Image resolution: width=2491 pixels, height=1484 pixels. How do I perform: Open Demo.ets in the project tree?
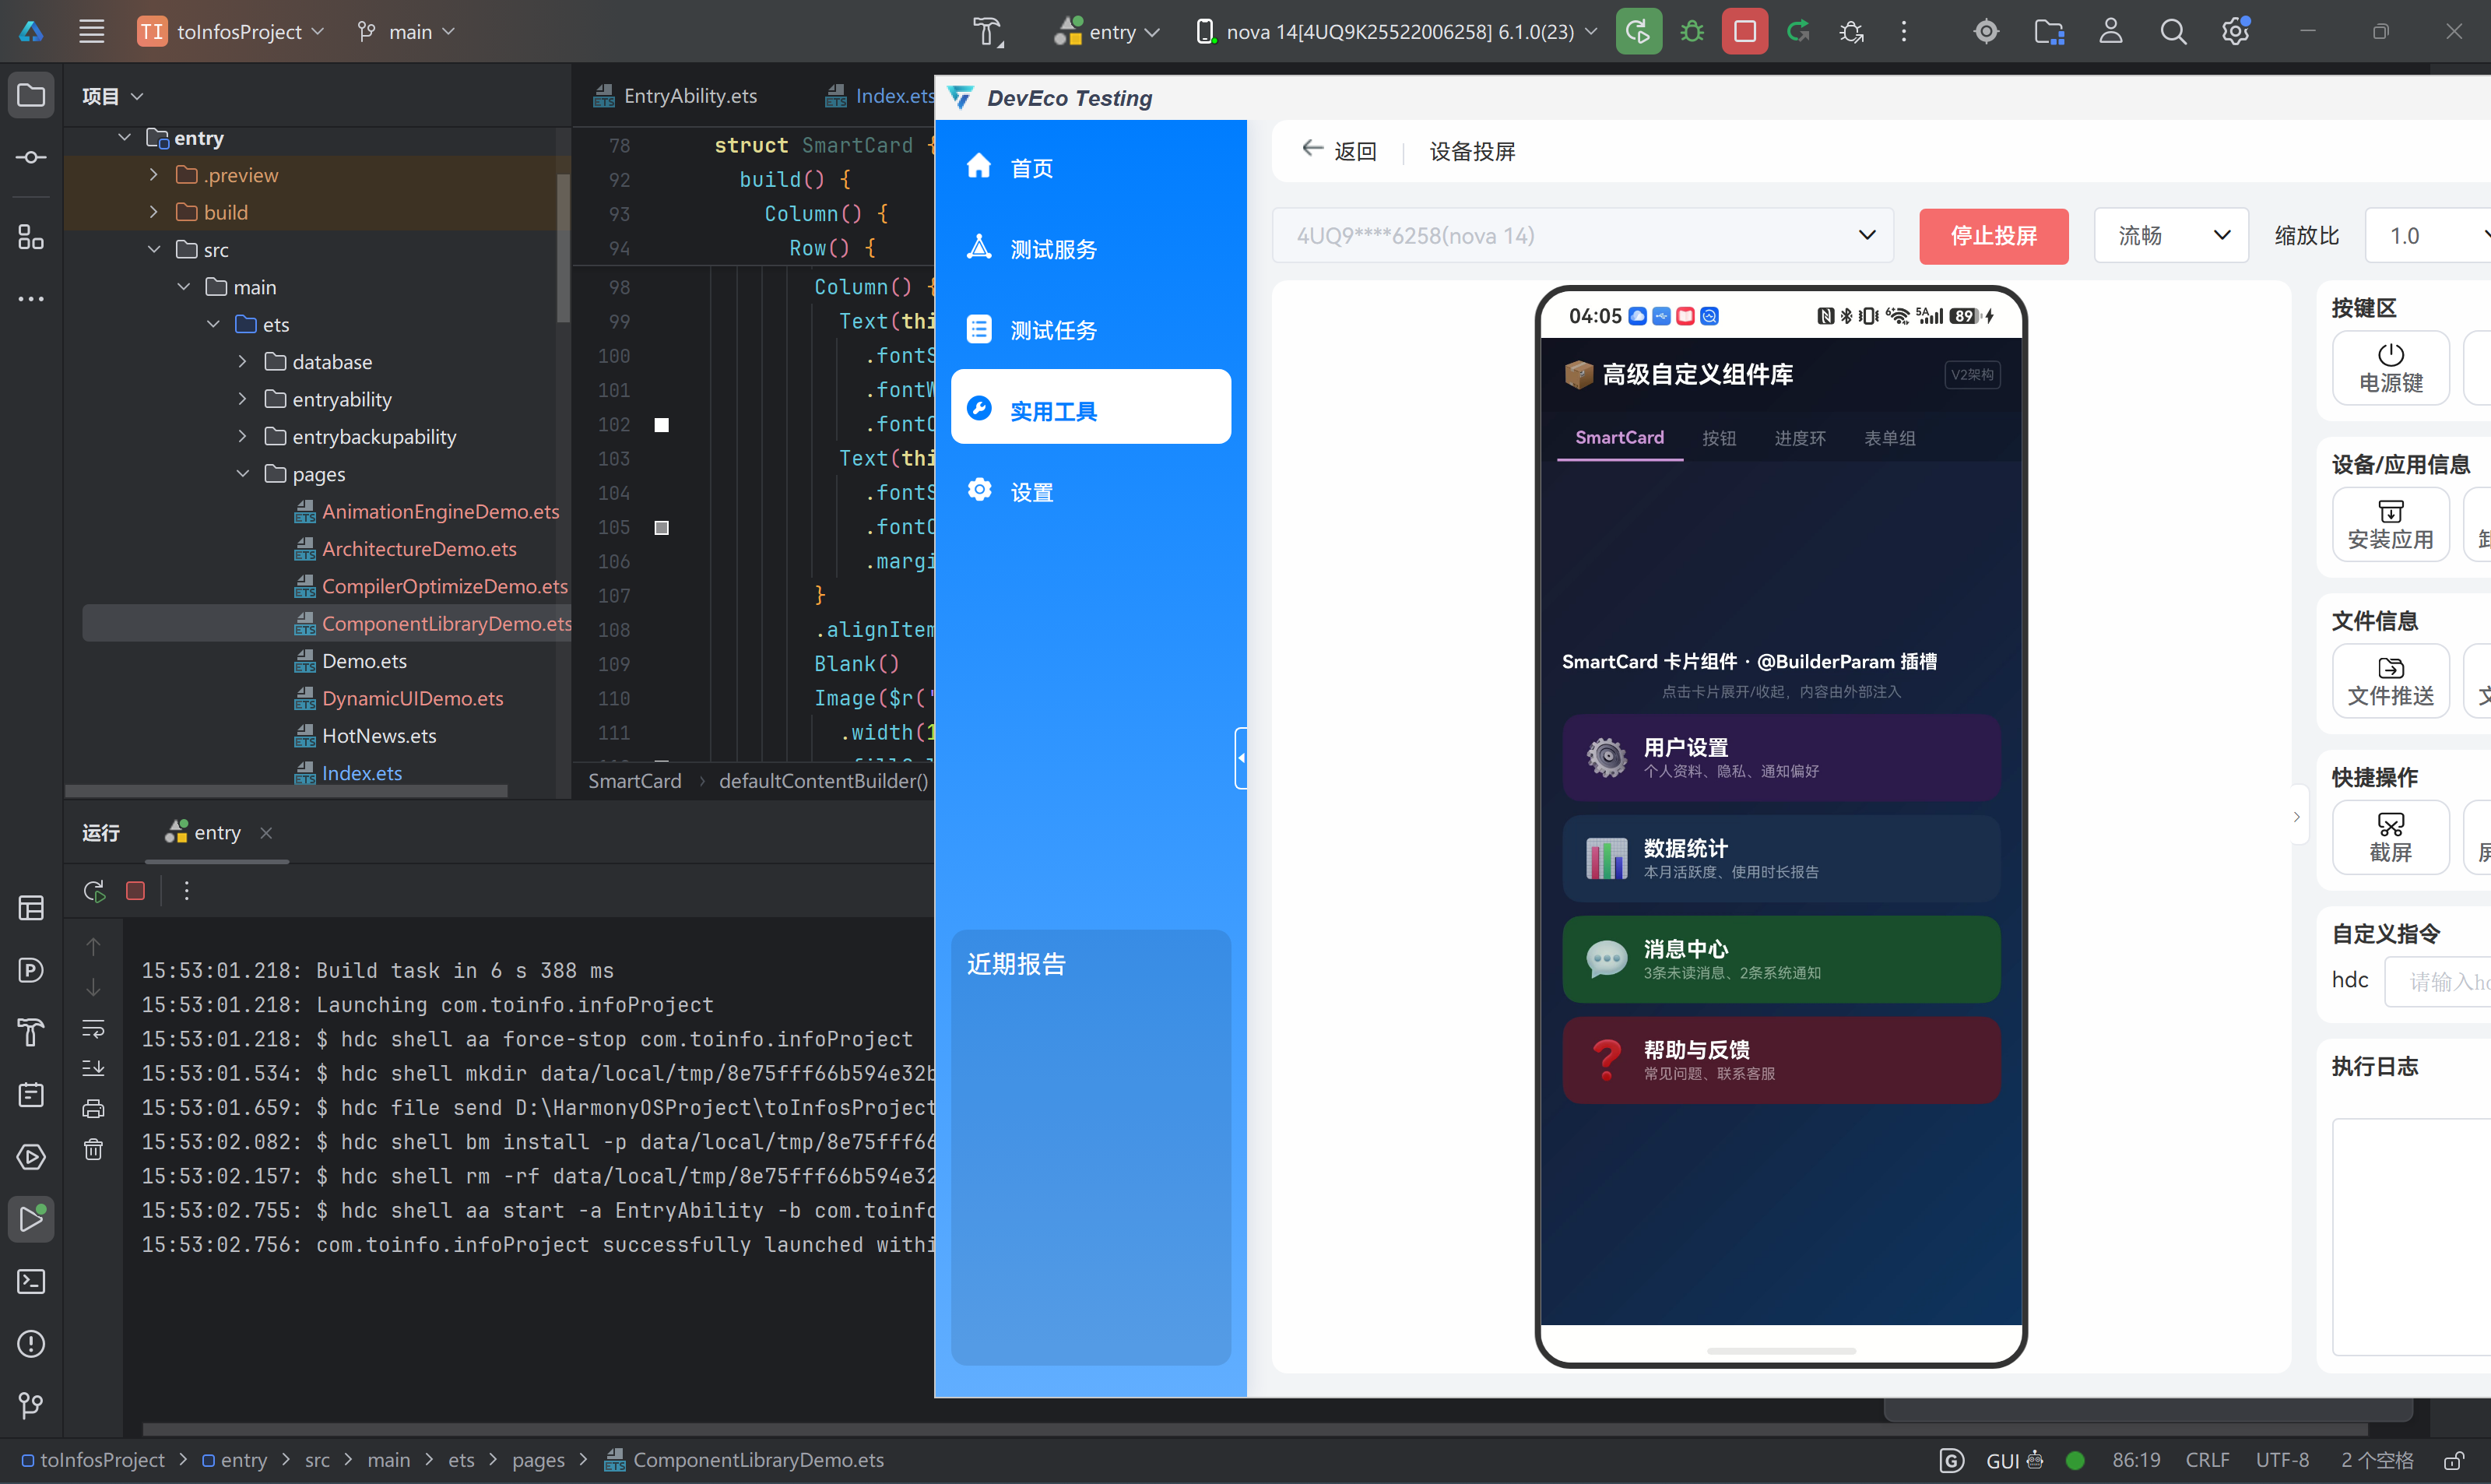coord(364,661)
